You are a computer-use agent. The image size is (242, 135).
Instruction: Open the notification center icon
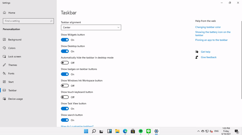(237, 131)
